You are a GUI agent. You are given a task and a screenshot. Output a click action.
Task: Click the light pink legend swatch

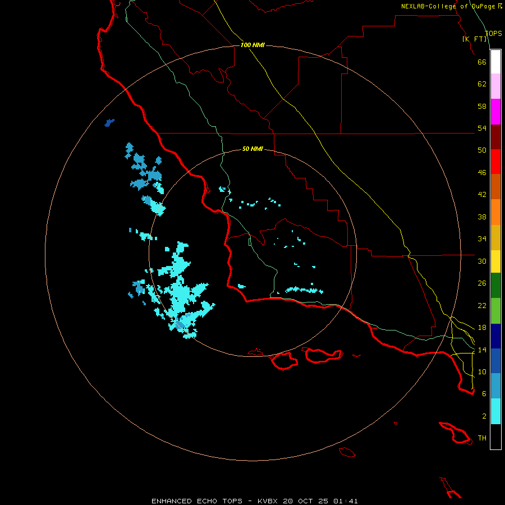495,86
